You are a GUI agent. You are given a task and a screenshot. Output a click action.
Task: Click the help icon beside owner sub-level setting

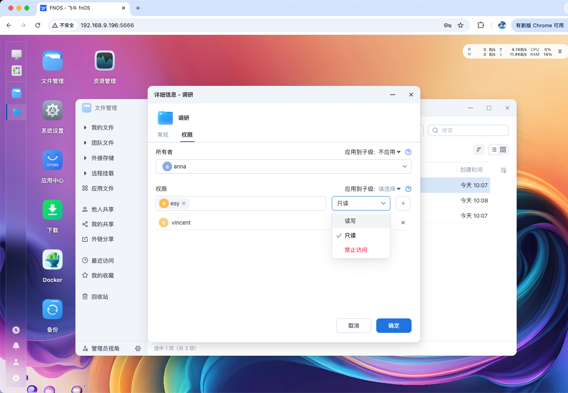point(408,152)
